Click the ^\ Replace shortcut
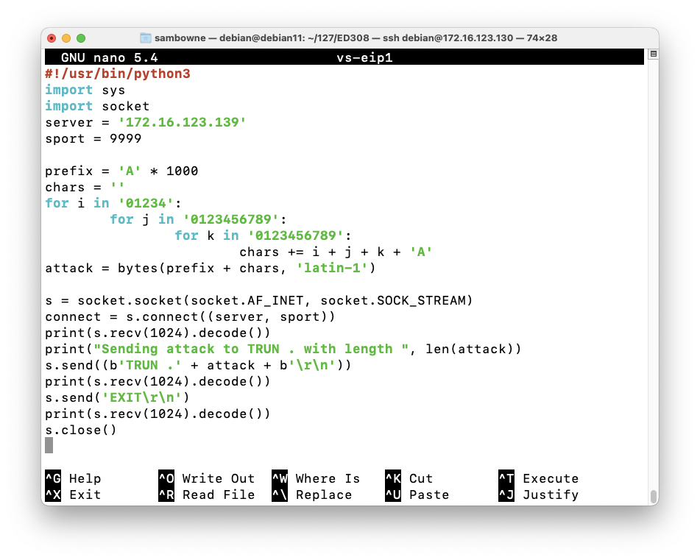This screenshot has height=560, width=700. (311, 495)
